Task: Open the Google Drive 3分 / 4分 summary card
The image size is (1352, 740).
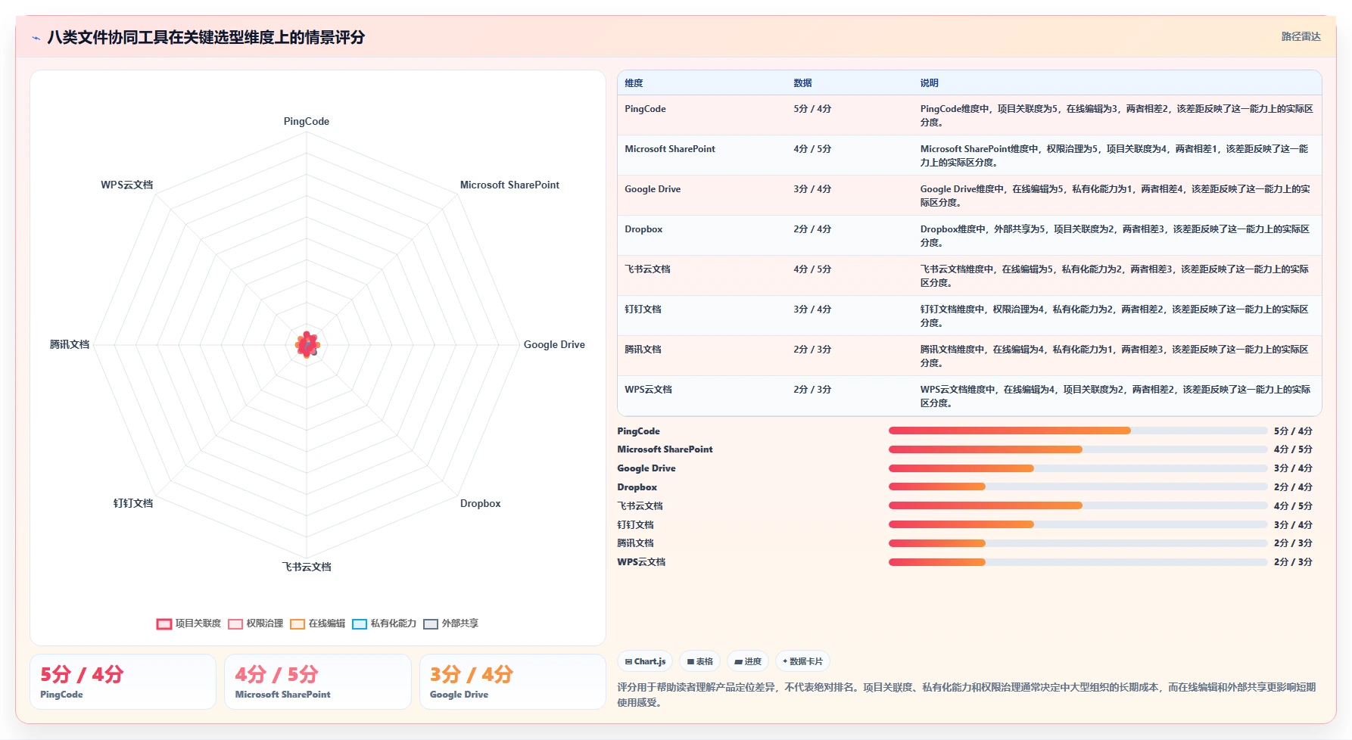Action: pos(512,682)
